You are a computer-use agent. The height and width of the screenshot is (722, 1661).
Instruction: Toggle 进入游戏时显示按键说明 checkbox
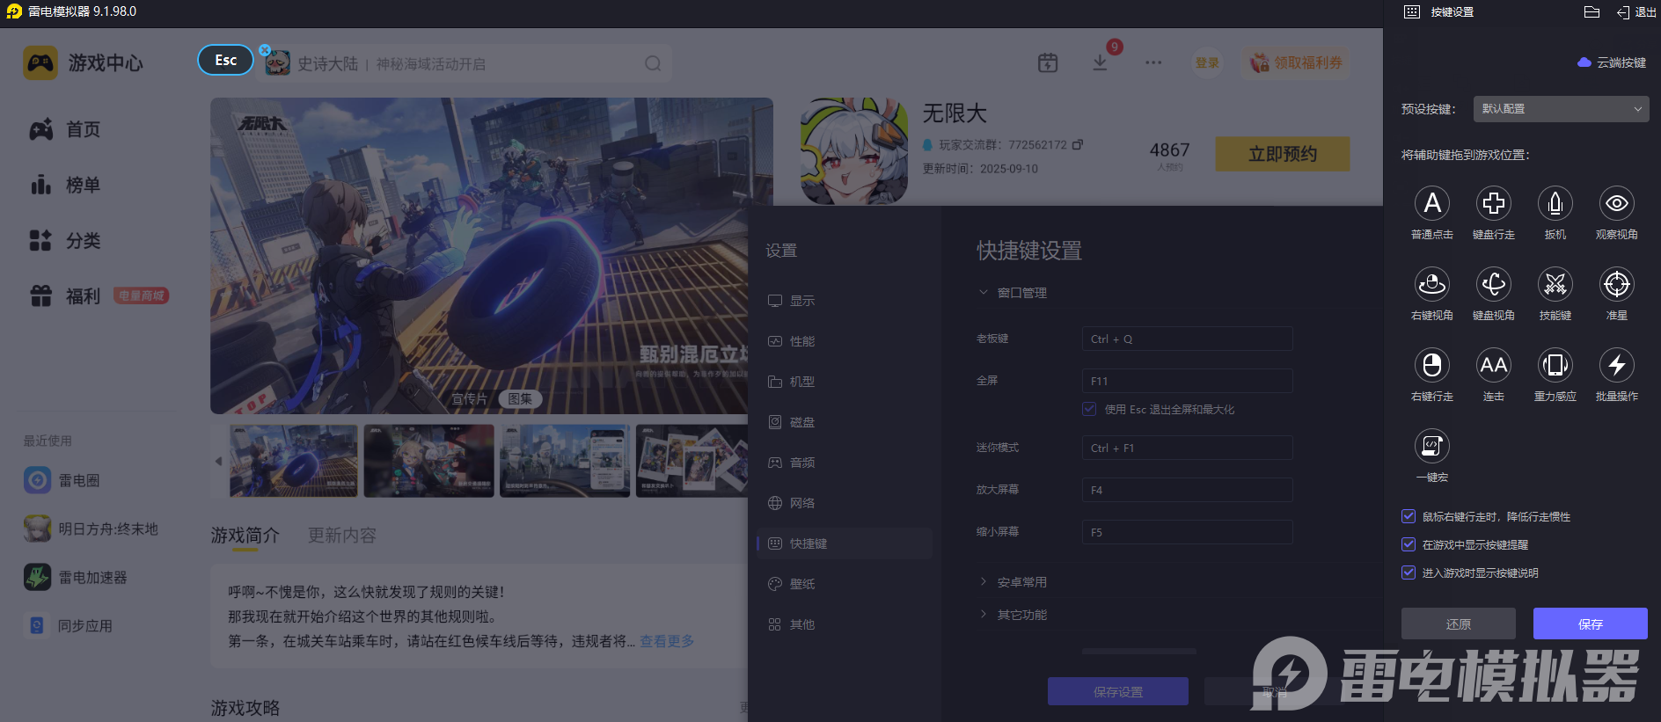coord(1409,572)
